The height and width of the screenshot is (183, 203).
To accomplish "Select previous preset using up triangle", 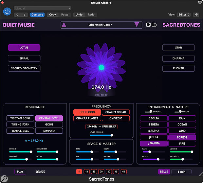I will click(64, 25).
